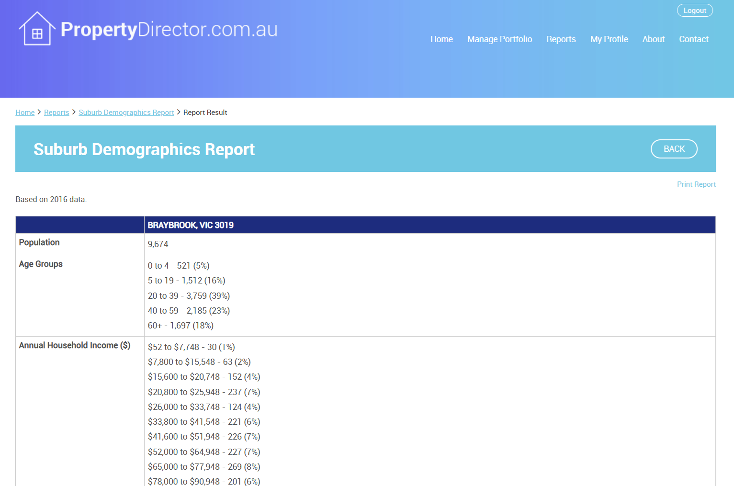Screen dimensions: 734x486
Task: Click the Report Result breadcrumb text
Action: [x=205, y=113]
